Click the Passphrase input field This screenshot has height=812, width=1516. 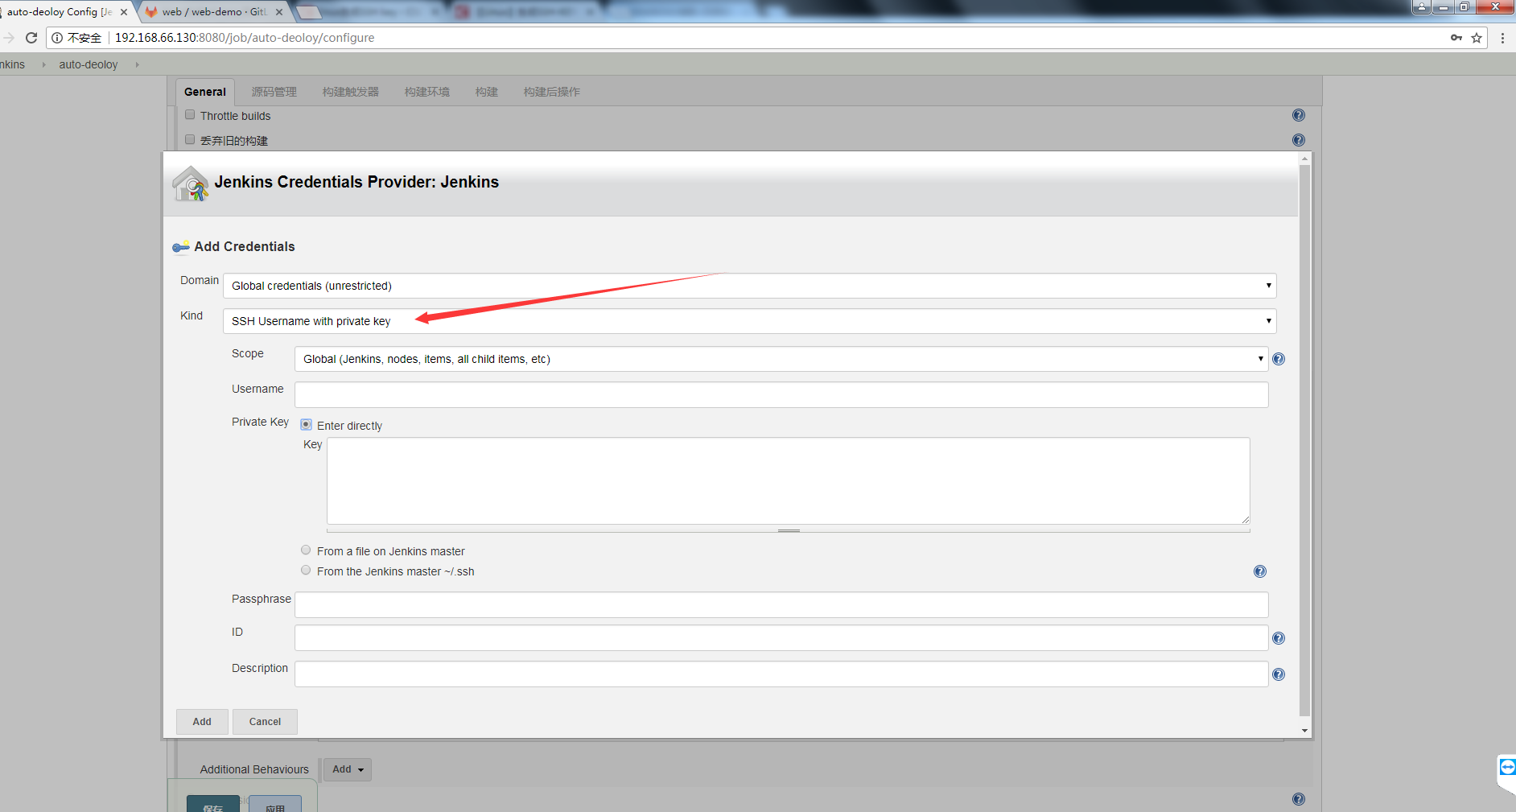point(781,604)
